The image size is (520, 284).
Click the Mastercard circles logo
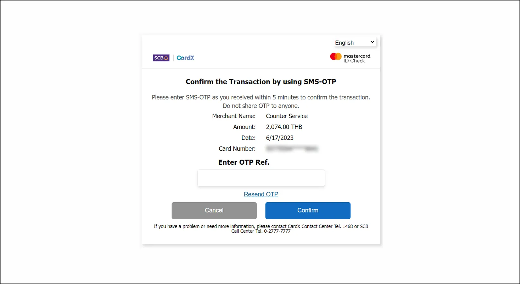click(336, 57)
